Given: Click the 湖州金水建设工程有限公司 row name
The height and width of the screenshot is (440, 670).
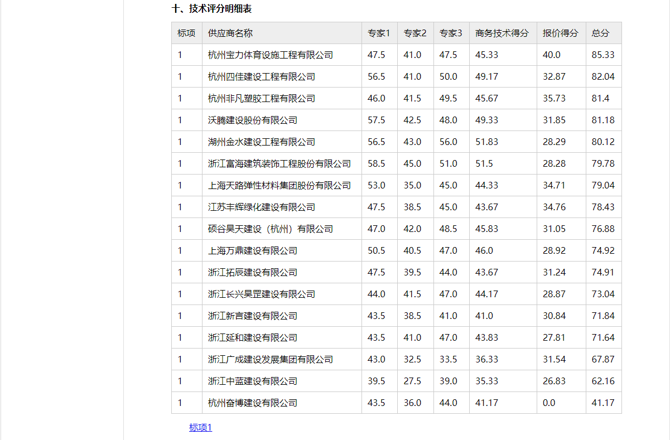Looking at the screenshot, I should point(261,142).
